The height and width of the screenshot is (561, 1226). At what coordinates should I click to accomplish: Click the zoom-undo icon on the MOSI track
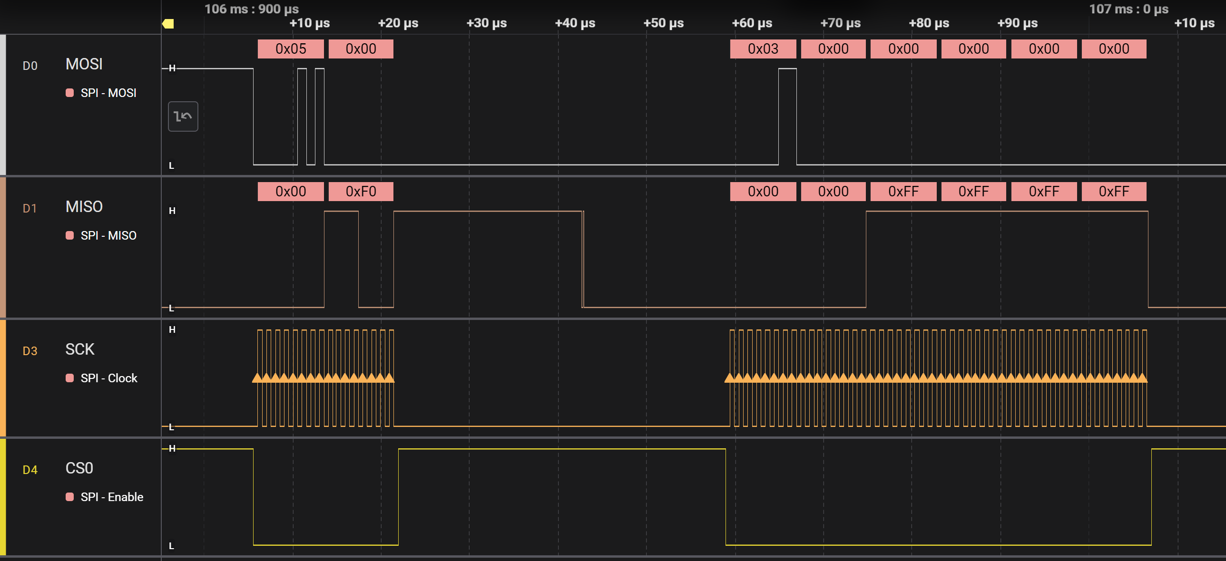tap(183, 116)
